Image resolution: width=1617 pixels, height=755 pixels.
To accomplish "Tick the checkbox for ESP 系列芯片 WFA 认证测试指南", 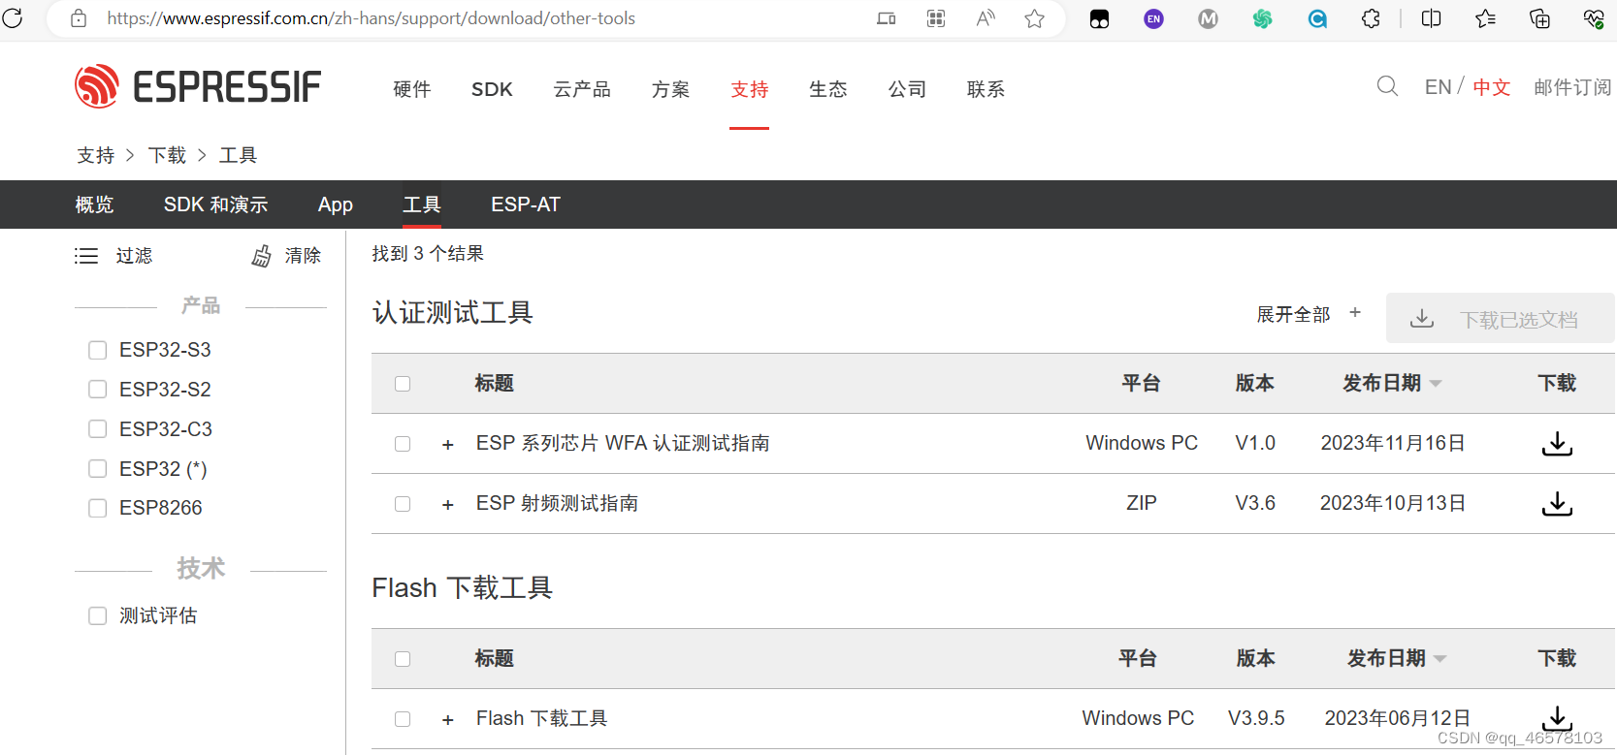I will 403,444.
